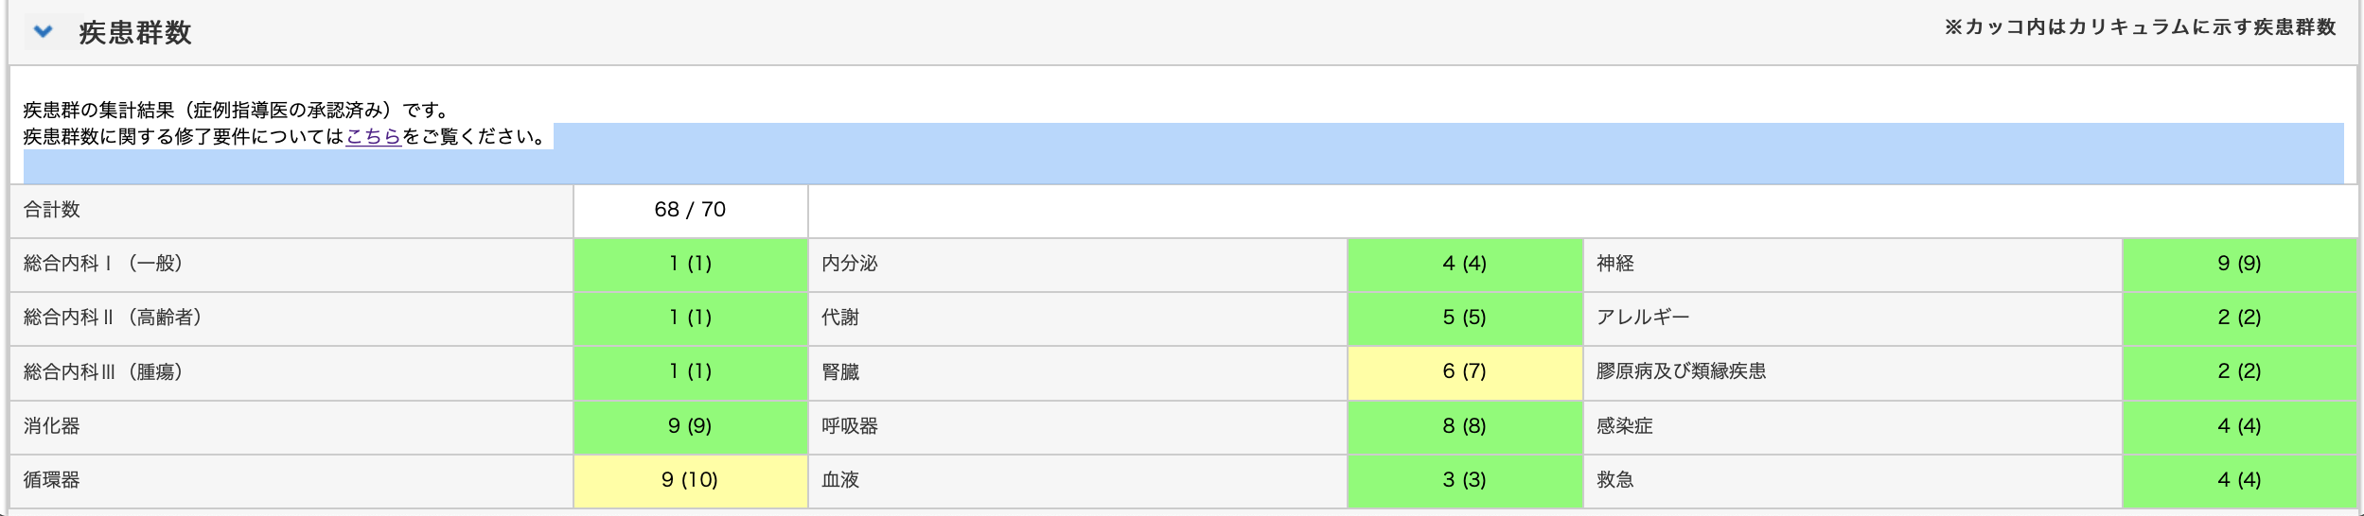This screenshot has width=2364, height=516.
Task: Select the yellow 腎臓 cell showing 6 (7)
Action: [x=1464, y=371]
